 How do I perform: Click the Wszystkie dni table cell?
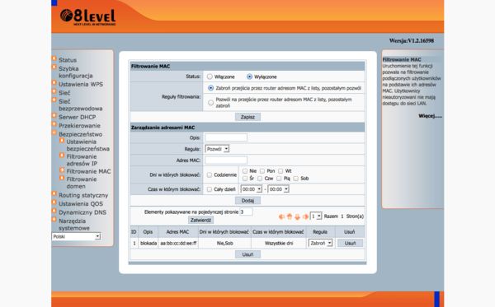coord(279,243)
